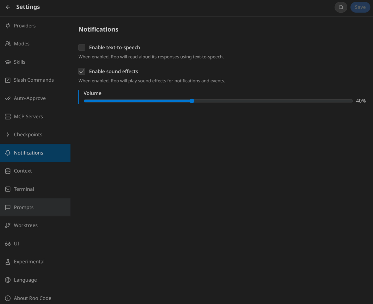Switch to the Slash Commands section

click(x=34, y=80)
